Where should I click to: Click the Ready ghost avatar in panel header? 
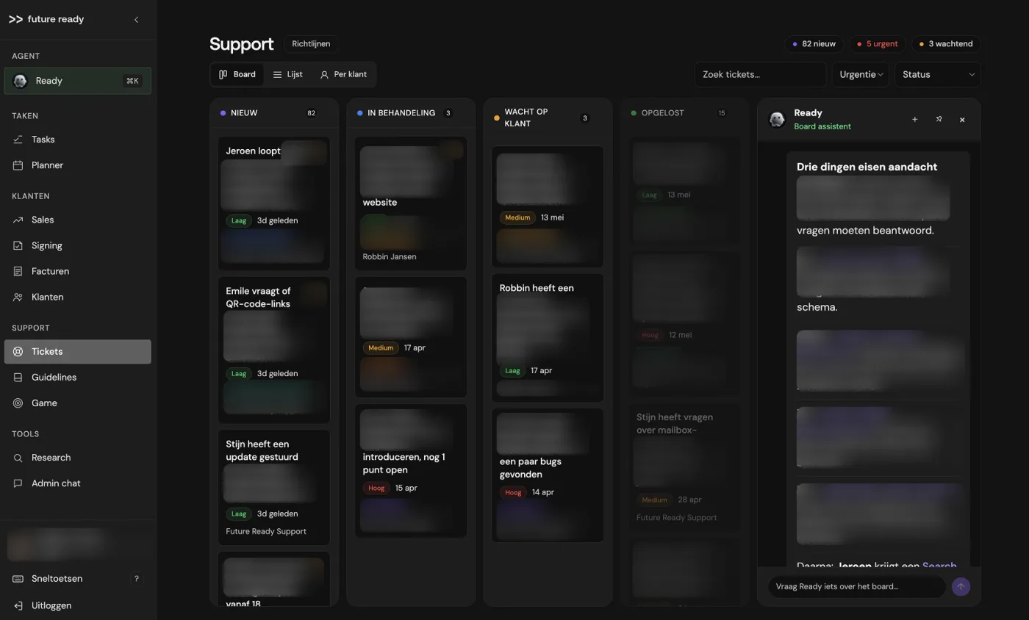(x=777, y=119)
